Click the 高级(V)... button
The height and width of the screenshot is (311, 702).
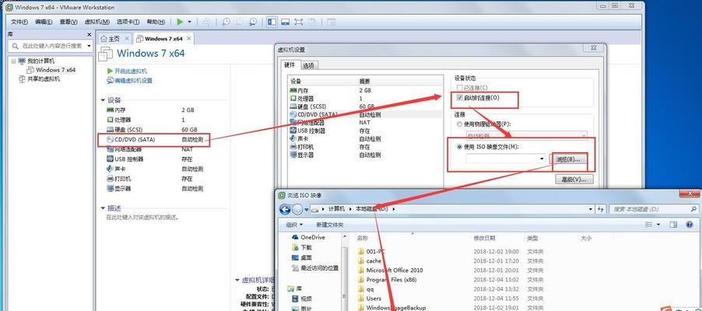pyautogui.click(x=574, y=180)
